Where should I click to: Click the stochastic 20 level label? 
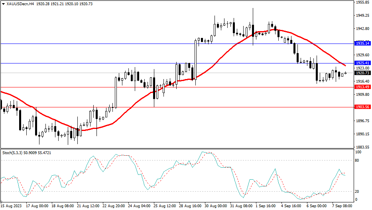pyautogui.click(x=358, y=191)
